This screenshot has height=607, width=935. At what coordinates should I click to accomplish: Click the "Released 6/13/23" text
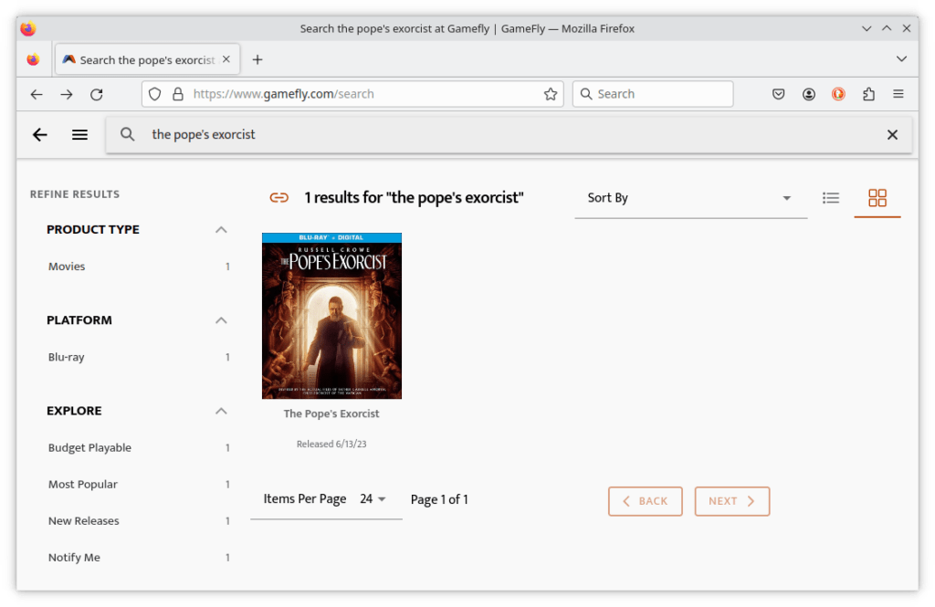click(331, 445)
